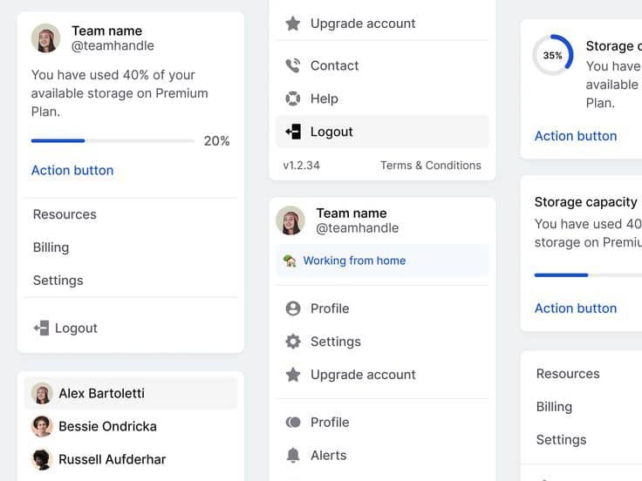
Task: Click the person icon beside Profile under status
Action: tap(293, 308)
